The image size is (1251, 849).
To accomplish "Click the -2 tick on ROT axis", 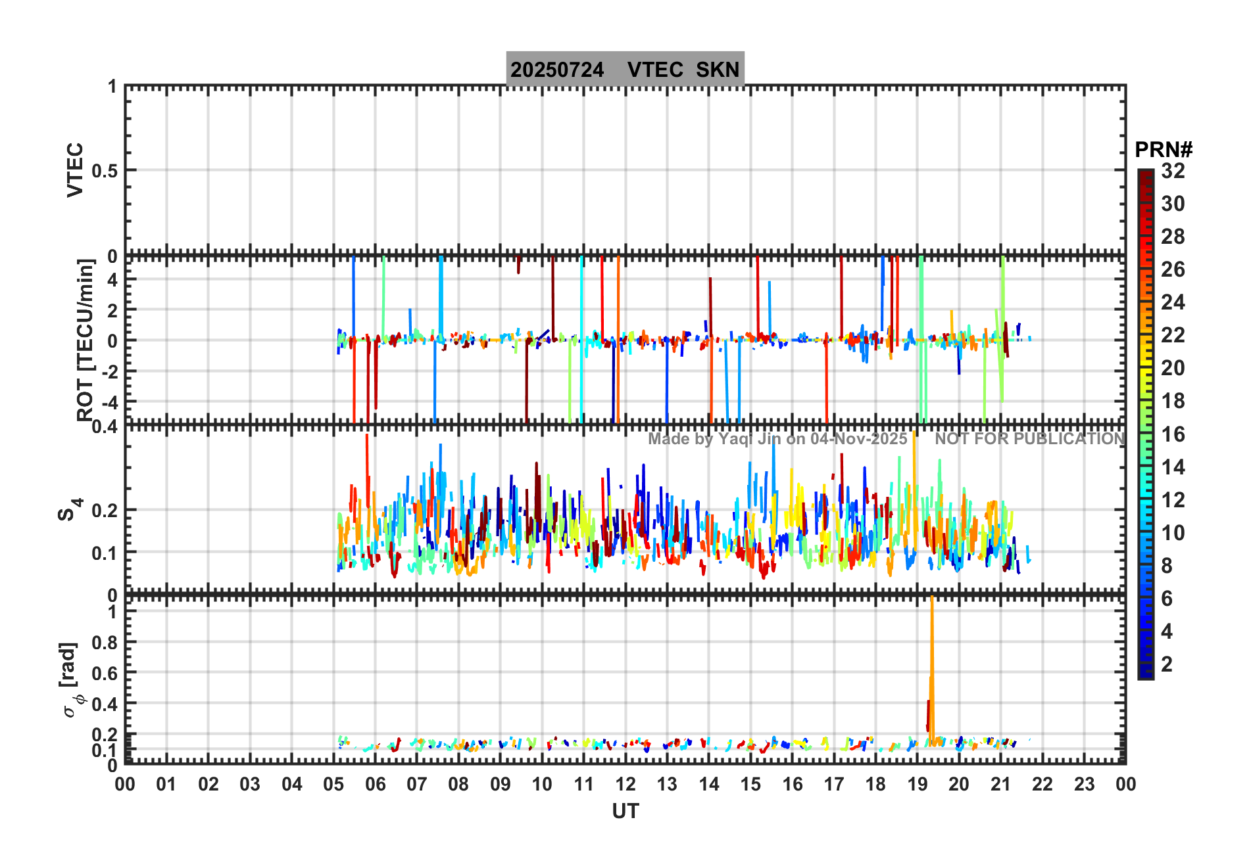I will 109,372.
